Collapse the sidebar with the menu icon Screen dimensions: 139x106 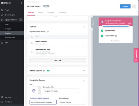click(21, 3)
